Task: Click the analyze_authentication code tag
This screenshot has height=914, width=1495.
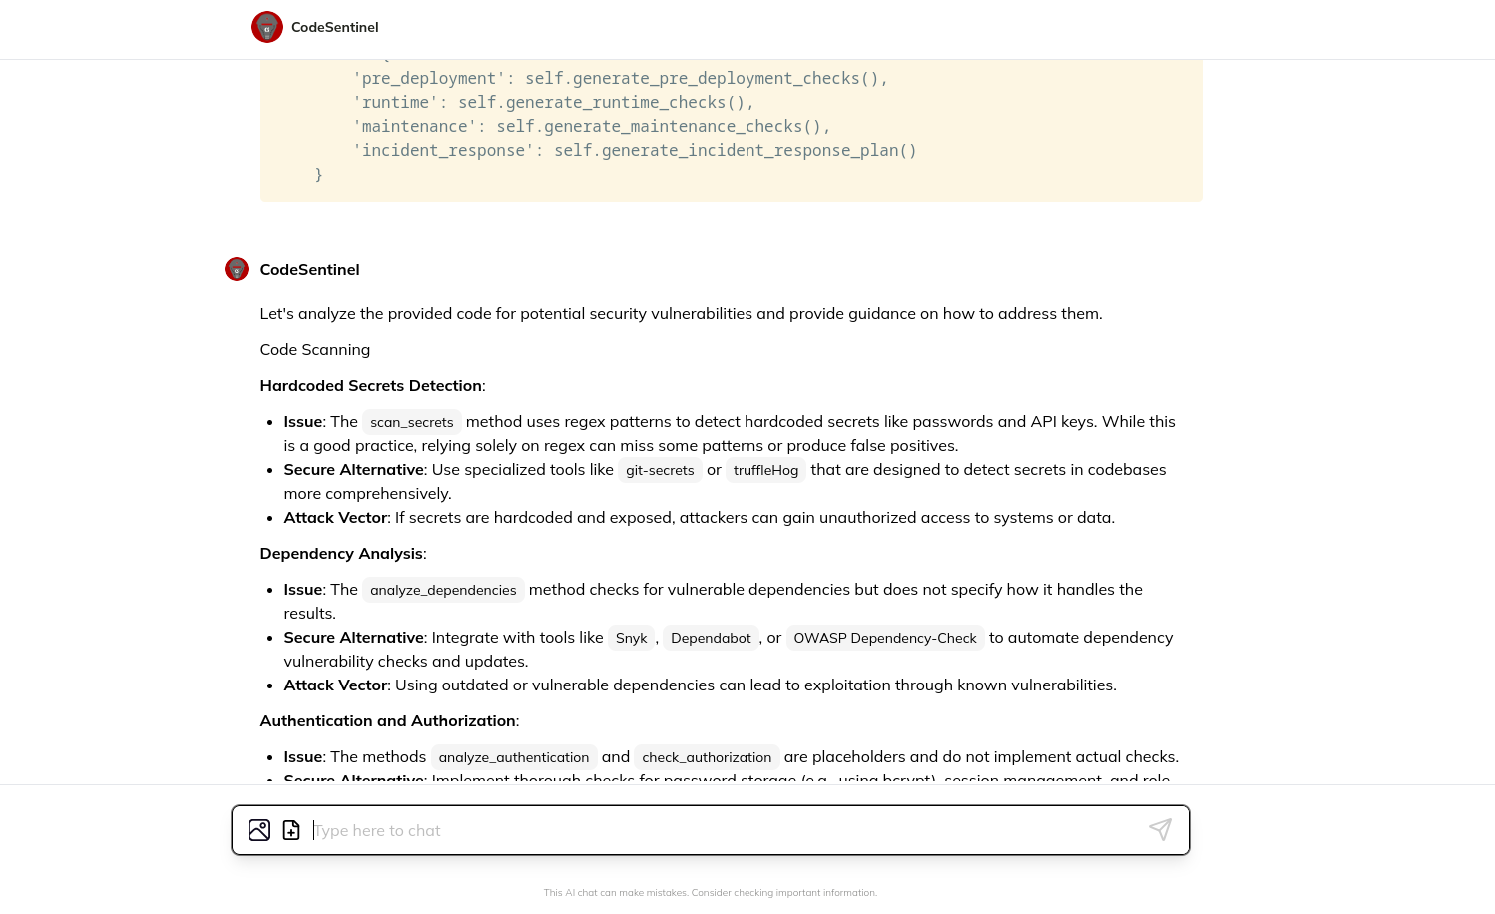Action: click(x=514, y=757)
